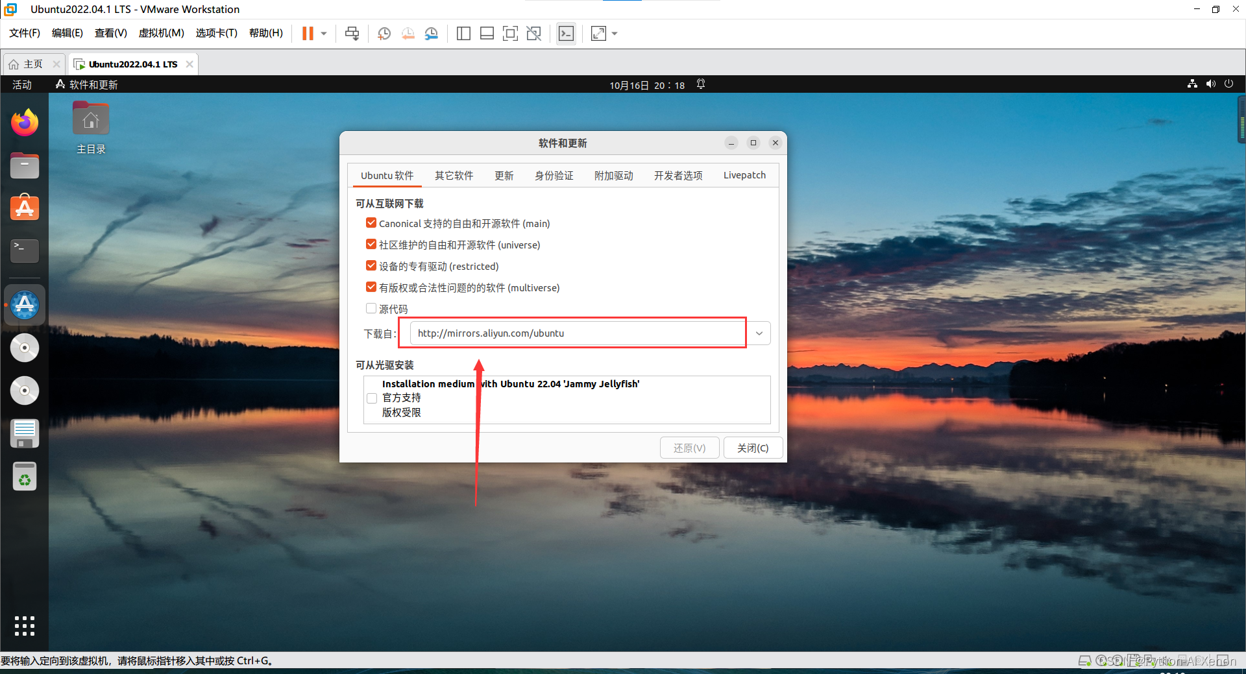The image size is (1246, 674).
Task: Switch to the Ubuntu 软件 tab
Action: (x=387, y=176)
